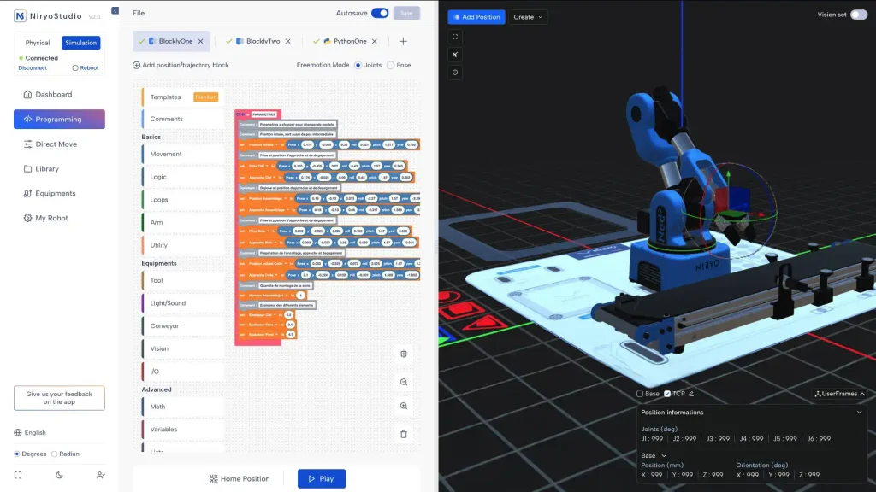Click the trash icon in Blockly workspace

coord(404,434)
